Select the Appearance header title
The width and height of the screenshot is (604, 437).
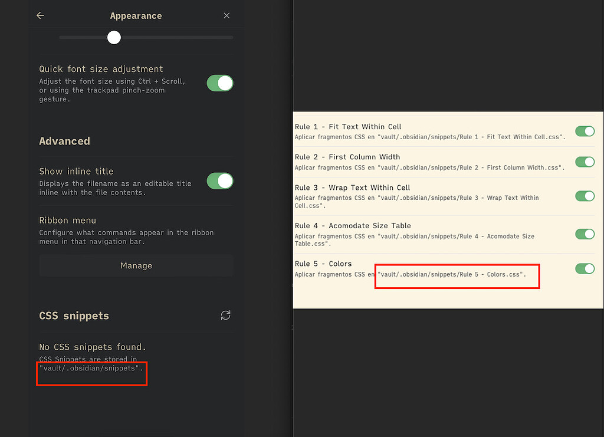[136, 15]
